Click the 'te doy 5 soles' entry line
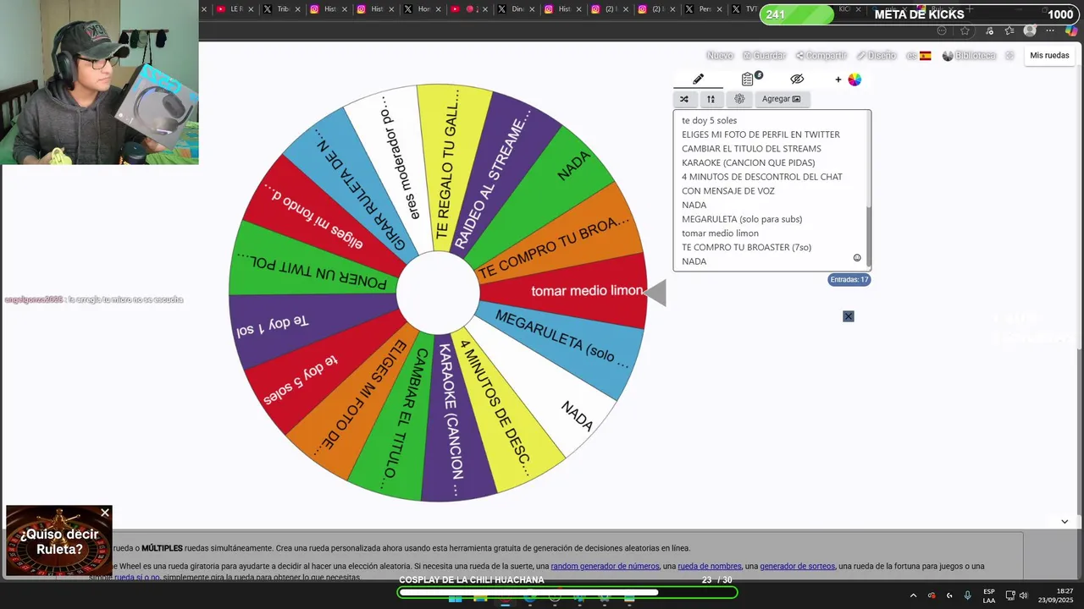The image size is (1084, 609). click(709, 120)
